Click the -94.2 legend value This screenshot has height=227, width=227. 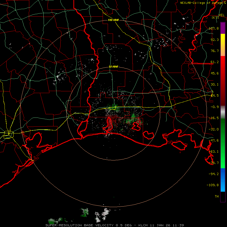point(214,174)
